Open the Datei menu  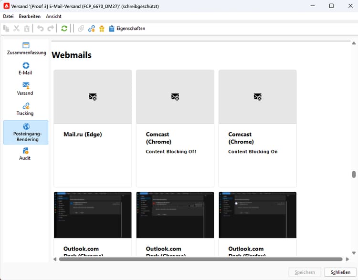pos(8,16)
